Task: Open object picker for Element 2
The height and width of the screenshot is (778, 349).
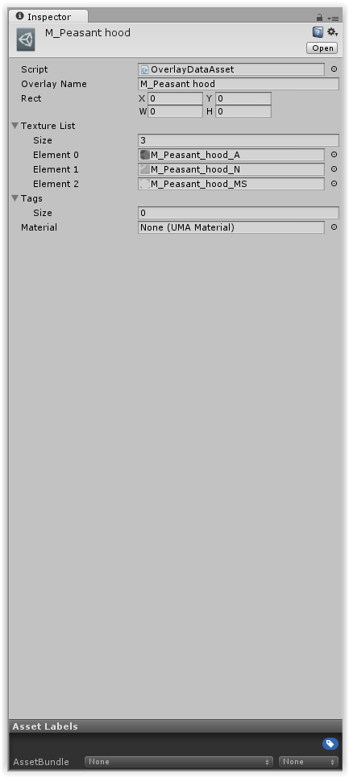Action: [334, 184]
